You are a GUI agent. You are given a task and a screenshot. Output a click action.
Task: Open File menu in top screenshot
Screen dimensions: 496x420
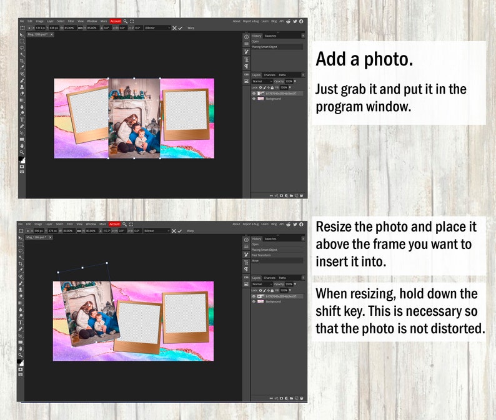tap(22, 21)
